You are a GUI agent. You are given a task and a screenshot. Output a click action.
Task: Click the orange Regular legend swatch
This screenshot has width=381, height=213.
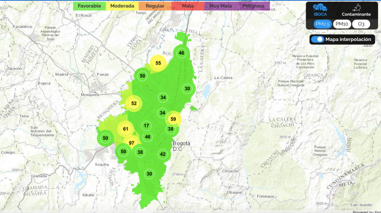155,6
